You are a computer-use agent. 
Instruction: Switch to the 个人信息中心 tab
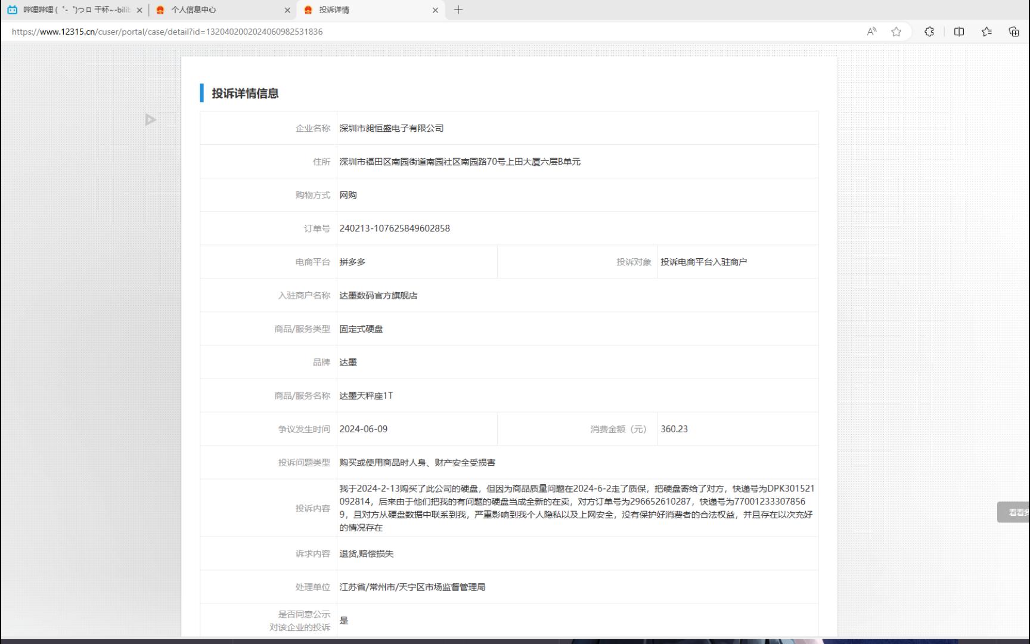[222, 10]
